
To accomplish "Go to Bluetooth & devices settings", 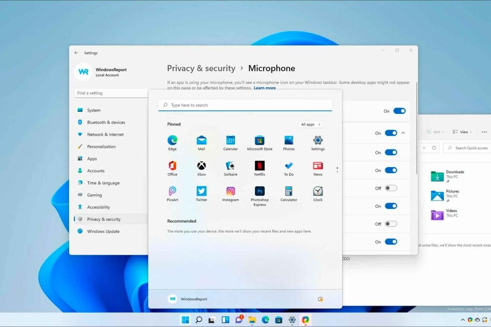I will pyautogui.click(x=106, y=123).
